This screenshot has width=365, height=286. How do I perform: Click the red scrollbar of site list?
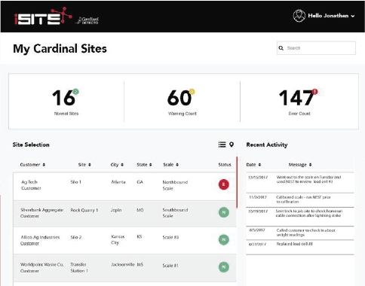click(x=237, y=182)
